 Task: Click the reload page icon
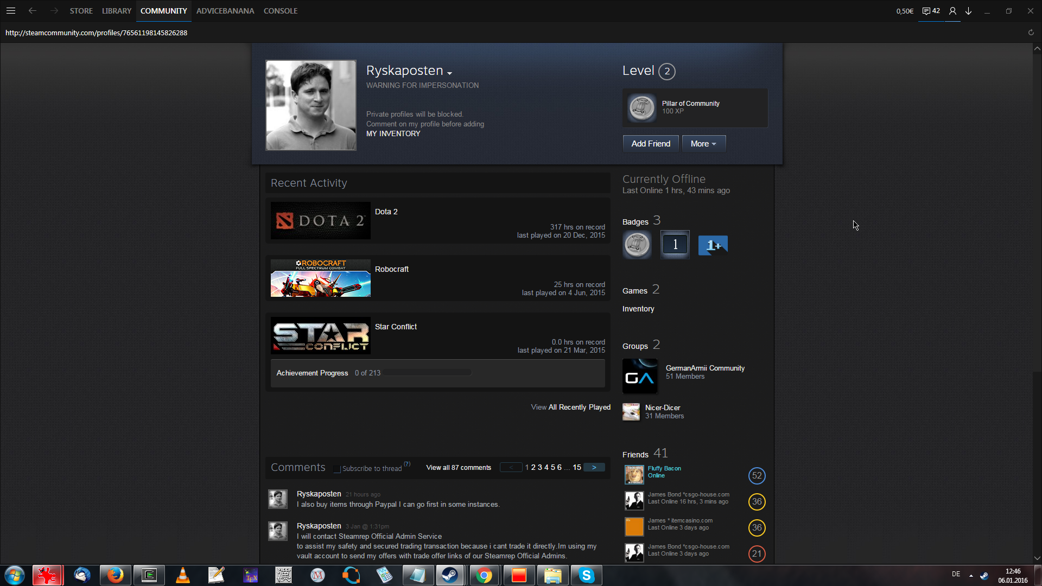pyautogui.click(x=1031, y=33)
